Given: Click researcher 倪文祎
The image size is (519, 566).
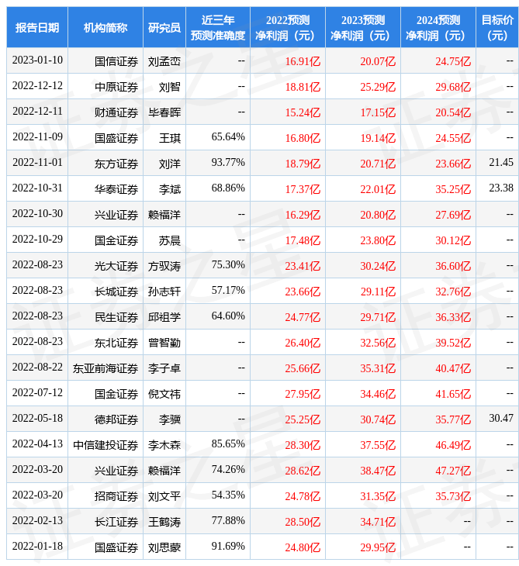Looking at the screenshot, I should (164, 394).
